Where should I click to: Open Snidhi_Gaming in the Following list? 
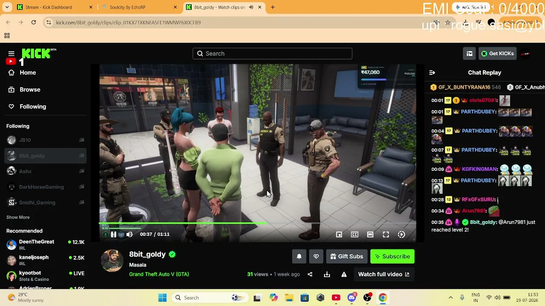point(46,203)
